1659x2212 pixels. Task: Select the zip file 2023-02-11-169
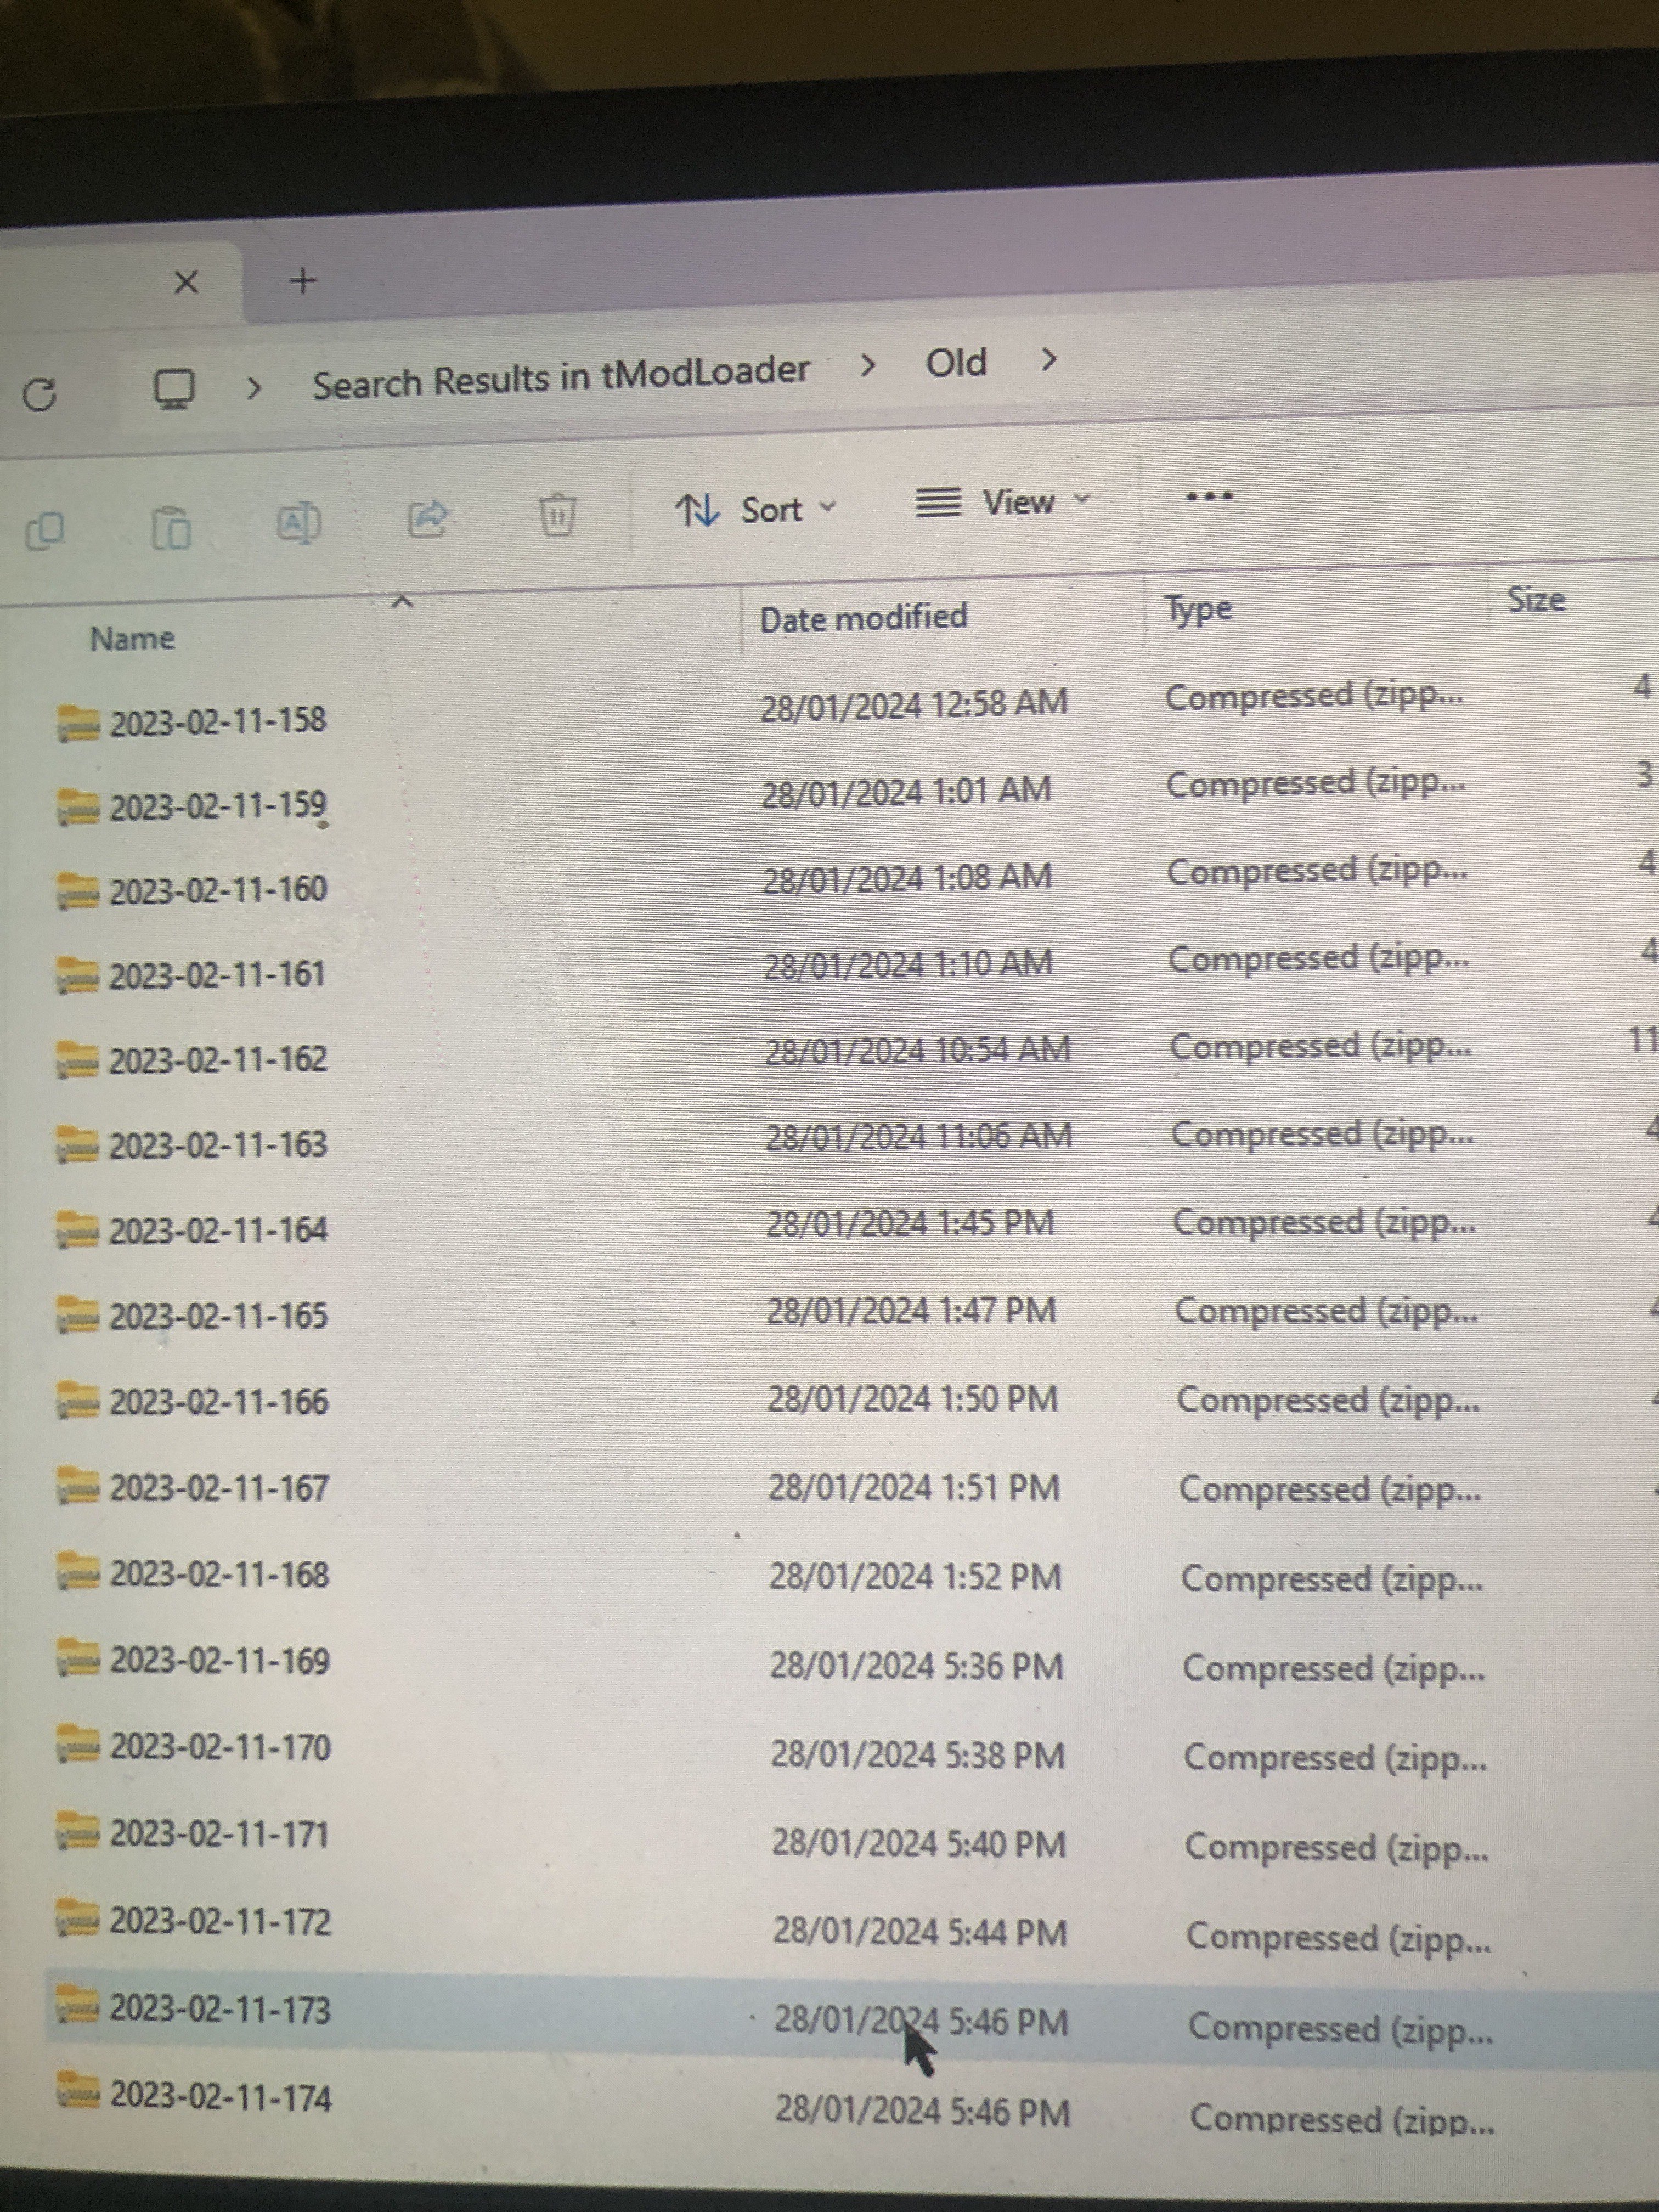click(219, 1661)
